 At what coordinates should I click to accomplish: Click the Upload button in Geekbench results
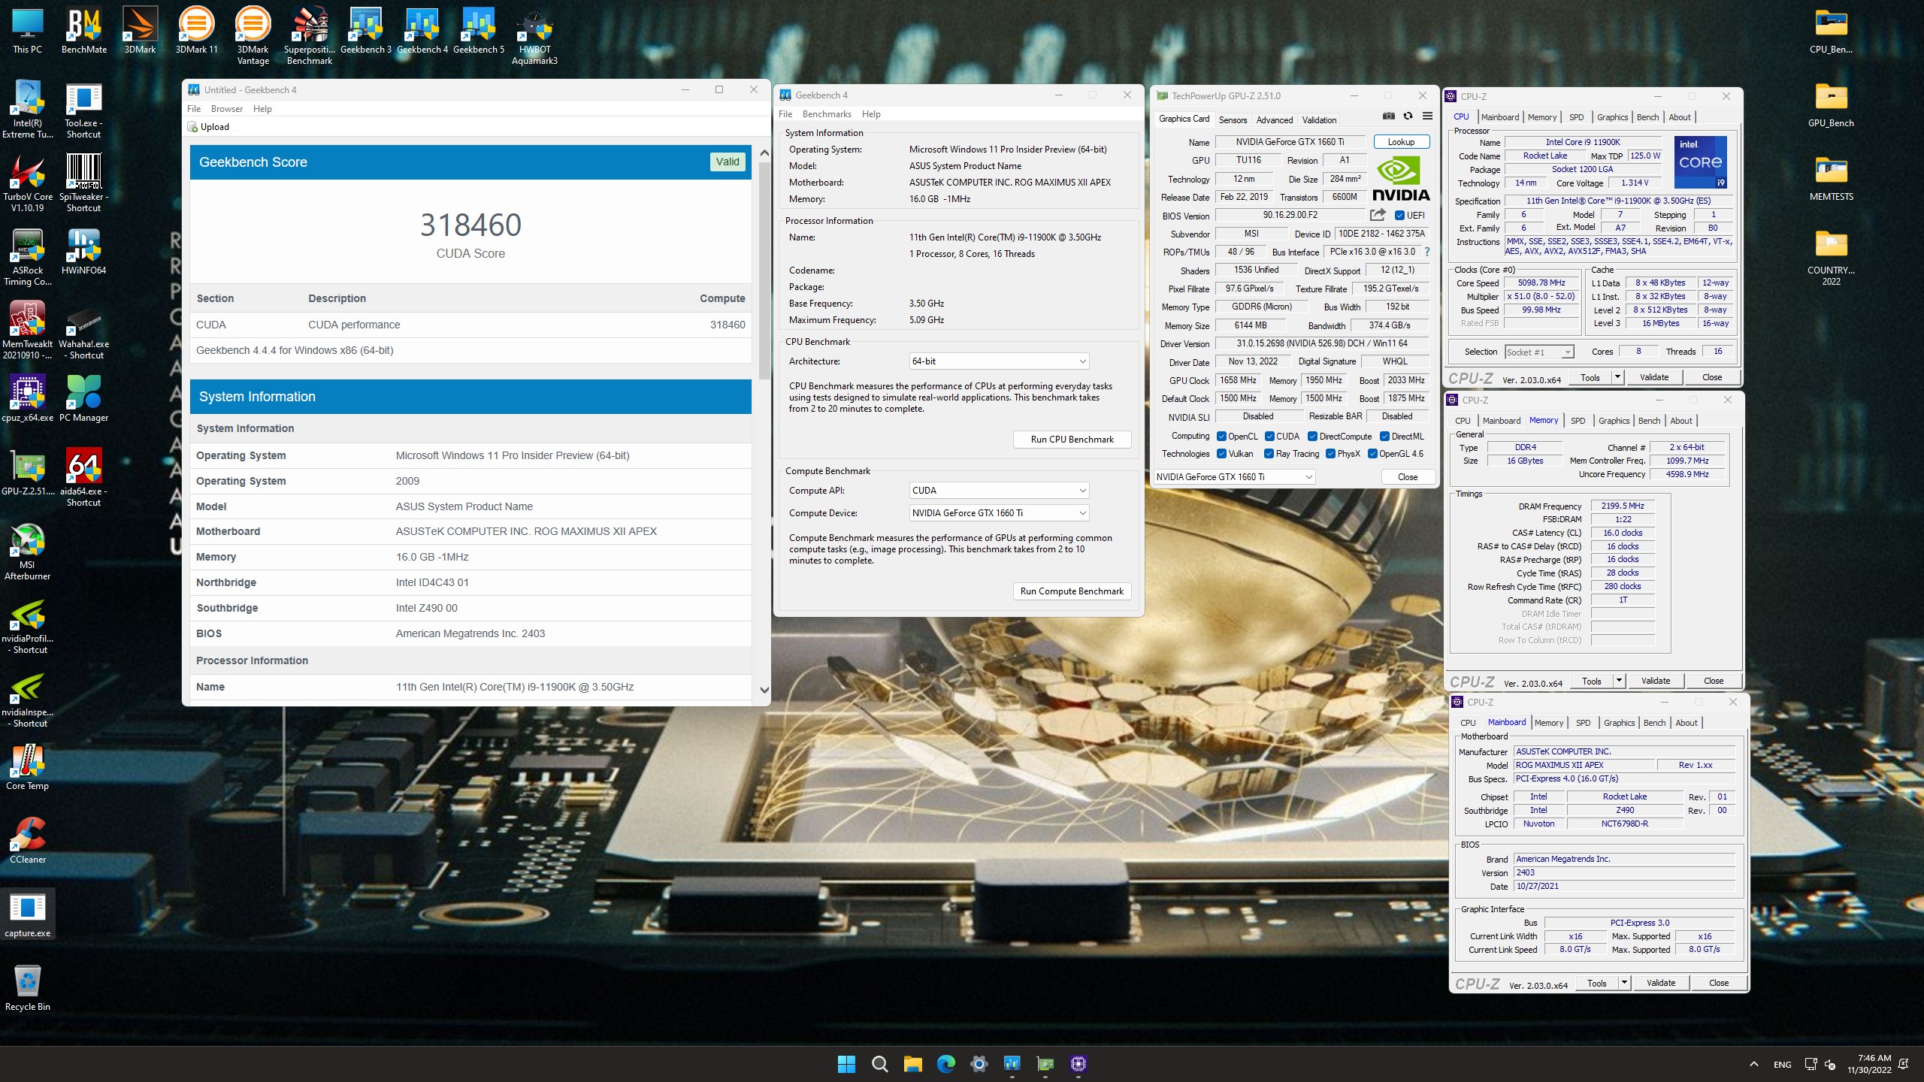click(x=209, y=127)
